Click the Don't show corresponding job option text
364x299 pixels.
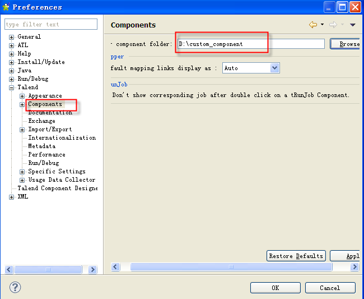tap(231, 95)
